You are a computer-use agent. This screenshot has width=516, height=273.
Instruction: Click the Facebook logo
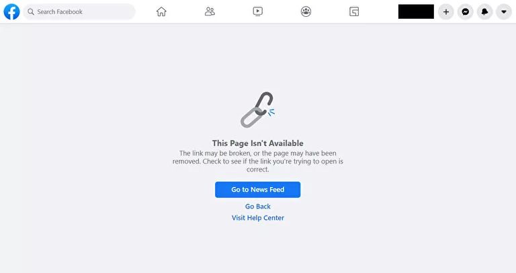11,12
